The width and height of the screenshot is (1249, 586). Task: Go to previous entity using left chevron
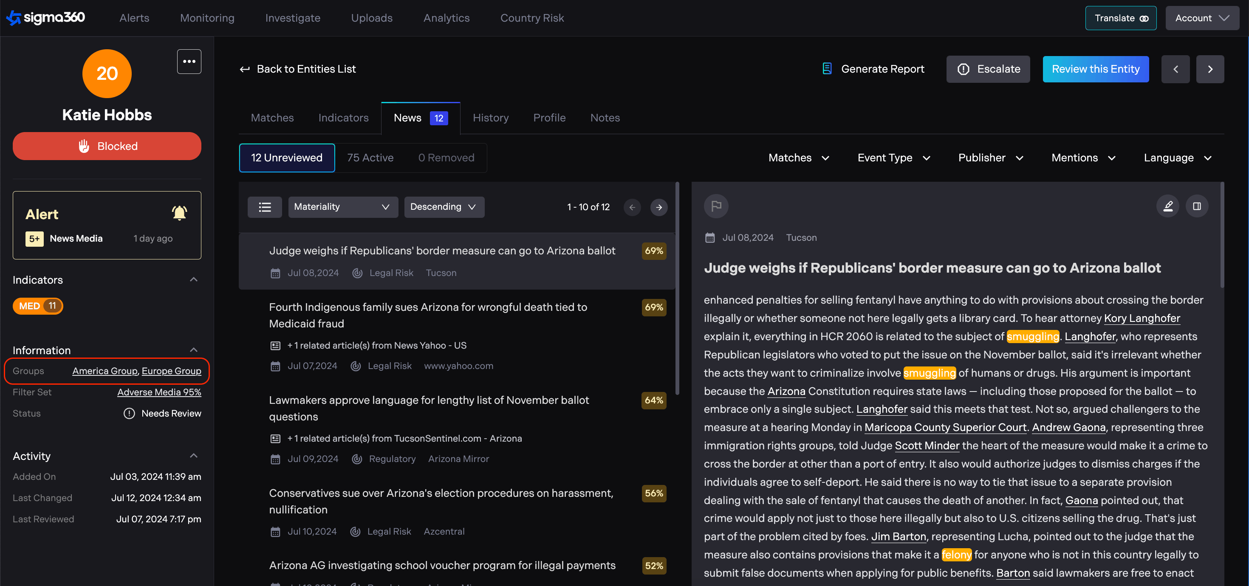click(1176, 69)
